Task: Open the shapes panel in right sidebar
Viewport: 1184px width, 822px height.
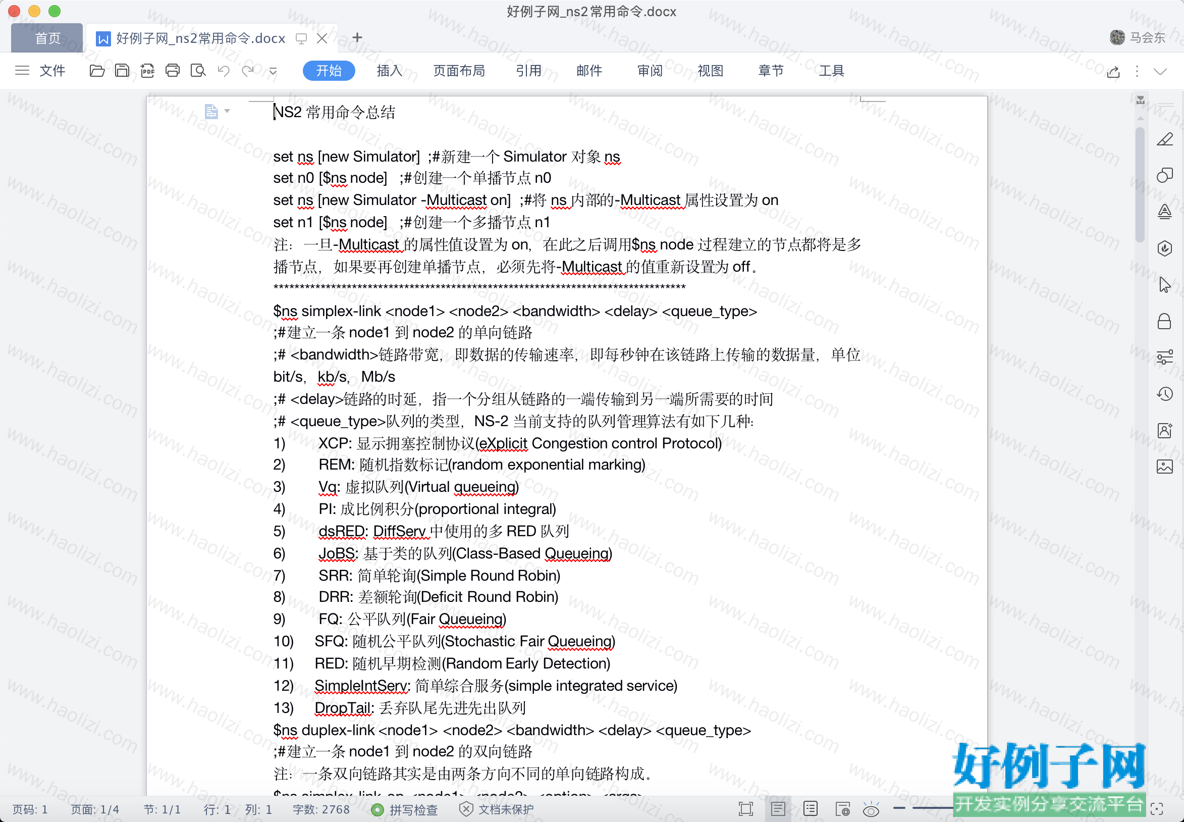Action: pos(1165,175)
